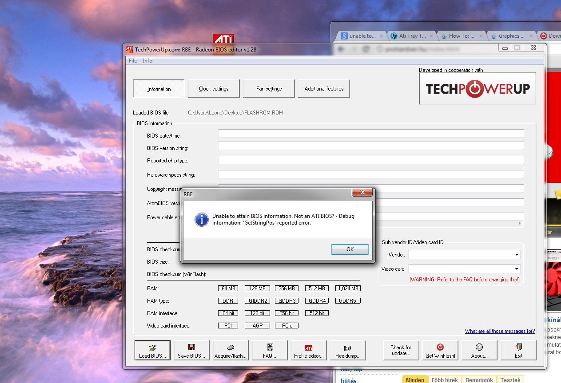Click the RBE icon in title bar

click(x=129, y=49)
